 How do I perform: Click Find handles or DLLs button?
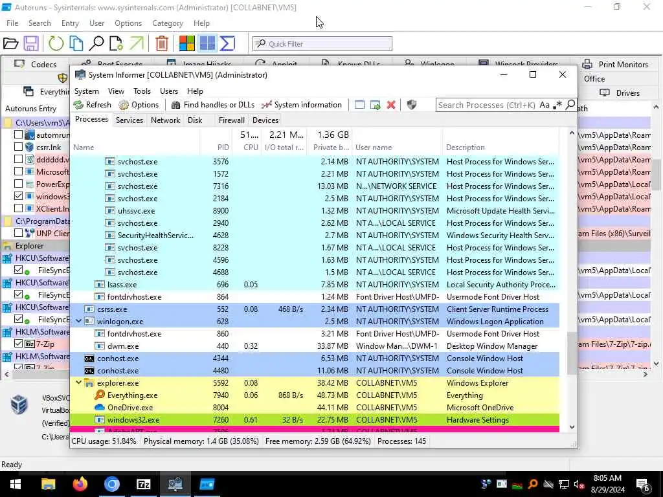click(213, 105)
